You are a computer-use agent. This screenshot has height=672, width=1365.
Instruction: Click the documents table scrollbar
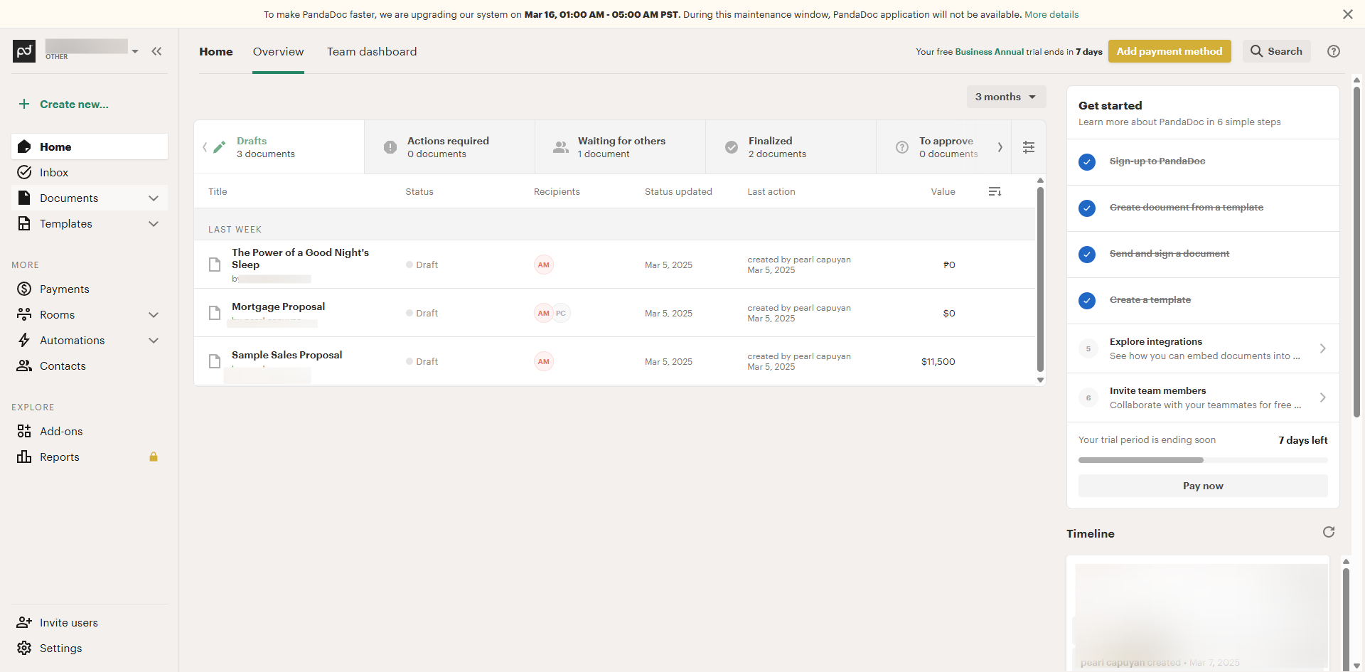click(x=1040, y=279)
